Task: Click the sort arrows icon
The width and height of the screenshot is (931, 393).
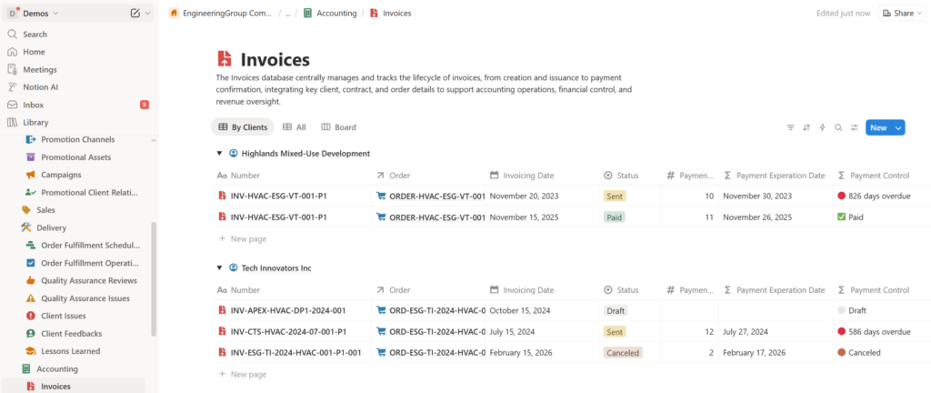Action: (x=806, y=128)
